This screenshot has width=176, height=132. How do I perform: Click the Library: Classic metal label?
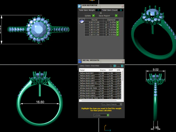tap(89, 66)
